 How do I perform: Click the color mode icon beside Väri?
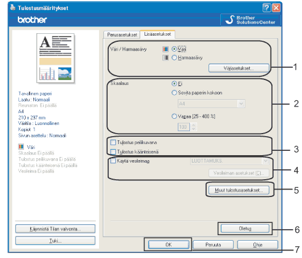pos(165,49)
